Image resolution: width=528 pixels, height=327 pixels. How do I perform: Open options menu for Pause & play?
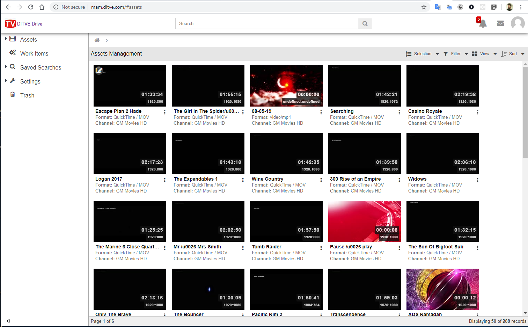[x=399, y=248]
